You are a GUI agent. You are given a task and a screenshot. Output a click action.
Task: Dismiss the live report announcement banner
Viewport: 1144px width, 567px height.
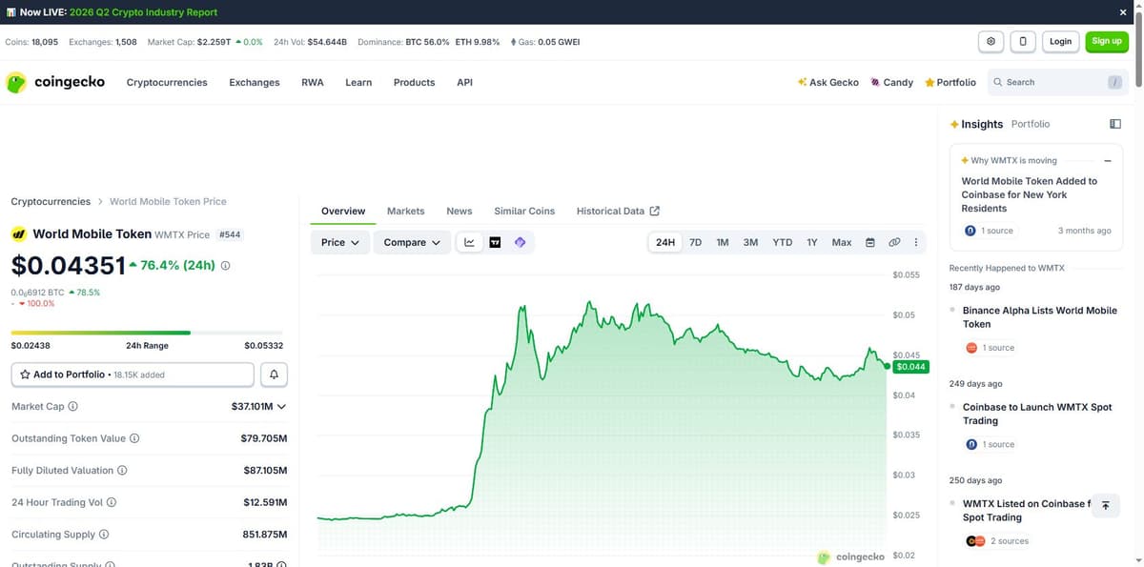[1123, 12]
